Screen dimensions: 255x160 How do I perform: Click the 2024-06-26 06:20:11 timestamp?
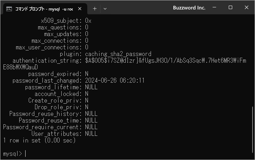click(115, 81)
